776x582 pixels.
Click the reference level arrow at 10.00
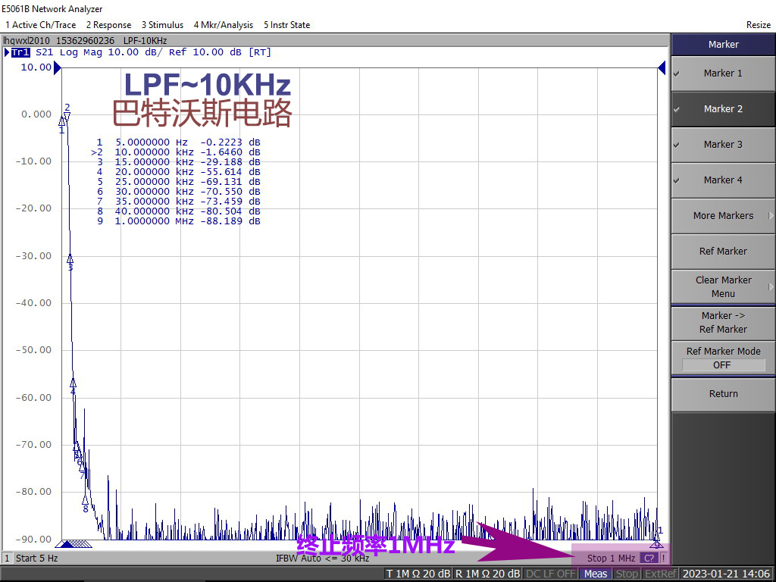coord(58,67)
